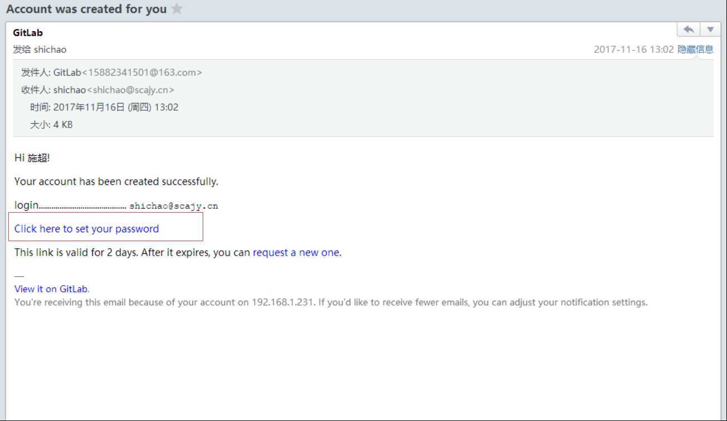Click the login email shichao@scajy.cn in body
727x421 pixels.
click(174, 206)
